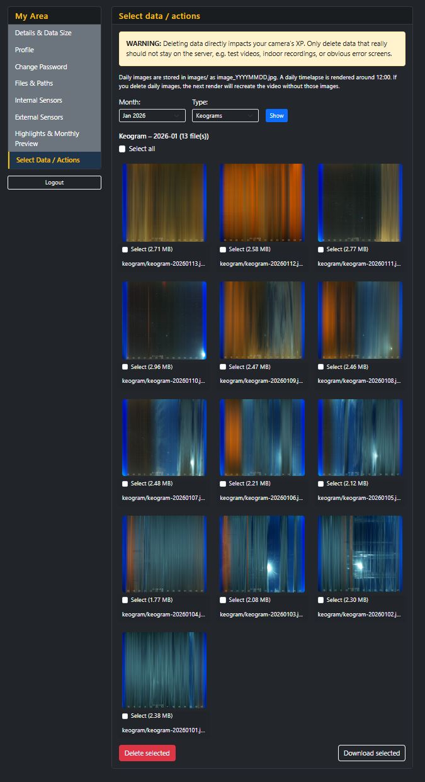The image size is (425, 782).
Task: Check Select box for keogram-20260104
Action: [125, 601]
